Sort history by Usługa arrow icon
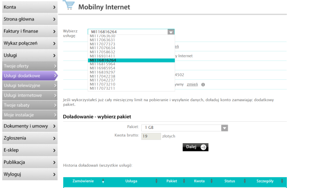The image size is (330, 188). click(156, 181)
